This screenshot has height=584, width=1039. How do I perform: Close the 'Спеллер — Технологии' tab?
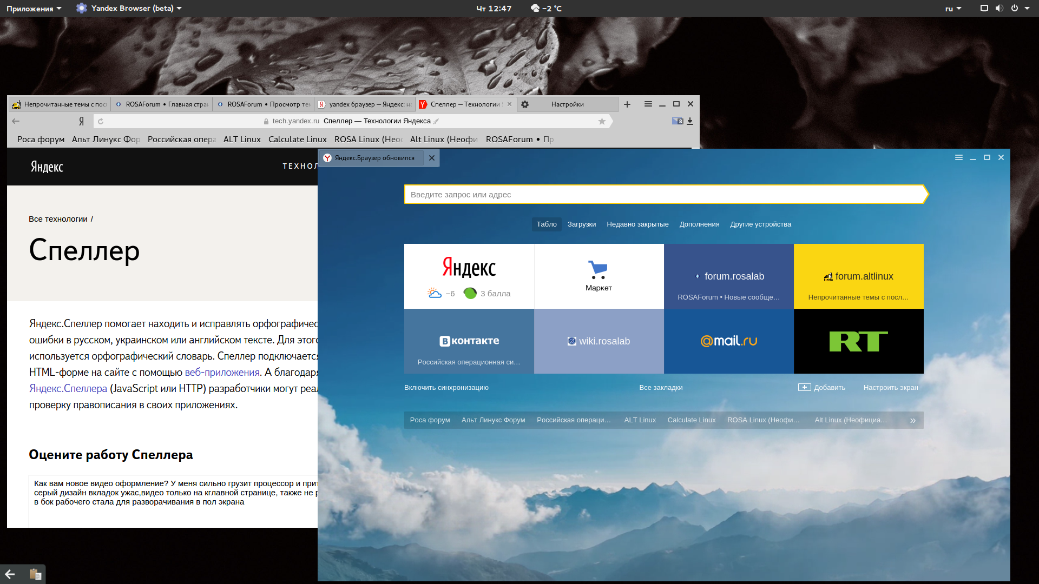[x=509, y=104]
